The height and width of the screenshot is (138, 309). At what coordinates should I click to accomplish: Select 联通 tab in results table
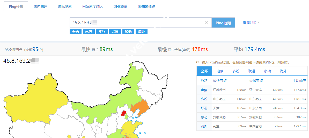click(252, 71)
